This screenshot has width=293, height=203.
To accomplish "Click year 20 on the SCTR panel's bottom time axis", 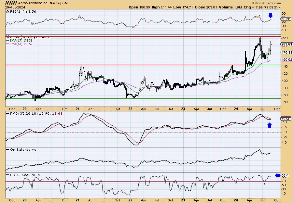I will coord(24,200).
